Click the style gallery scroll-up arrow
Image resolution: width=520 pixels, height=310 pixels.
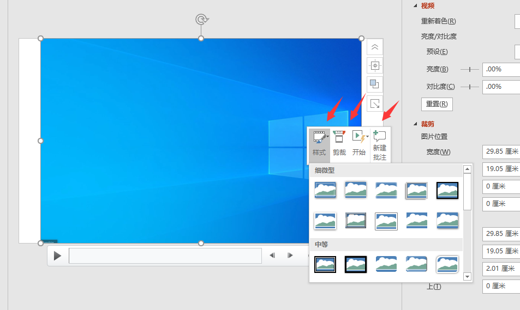click(467, 169)
